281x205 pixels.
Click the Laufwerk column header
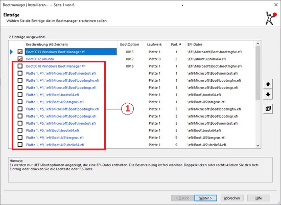pyautogui.click(x=154, y=44)
